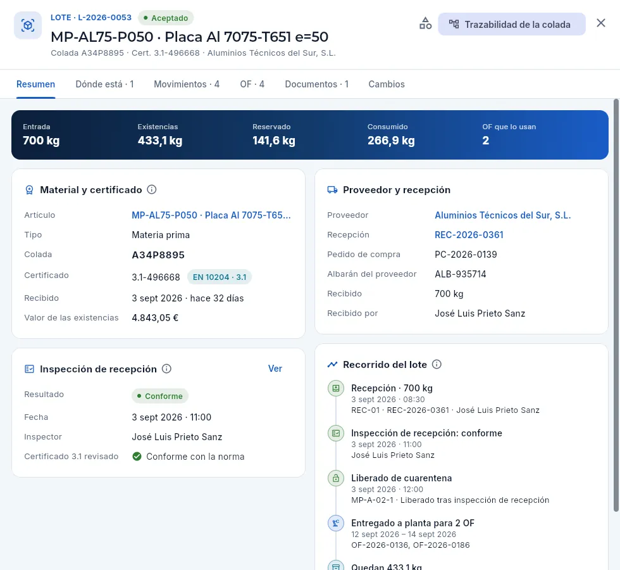Show info for Material y certificado
Viewport: 620px width, 570px height.
tap(152, 189)
